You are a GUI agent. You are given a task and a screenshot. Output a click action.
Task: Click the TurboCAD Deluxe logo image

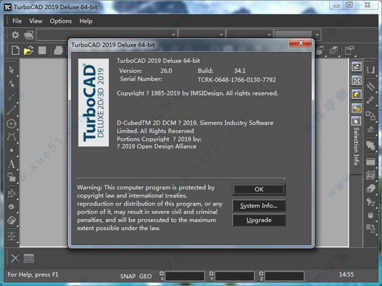[x=94, y=103]
